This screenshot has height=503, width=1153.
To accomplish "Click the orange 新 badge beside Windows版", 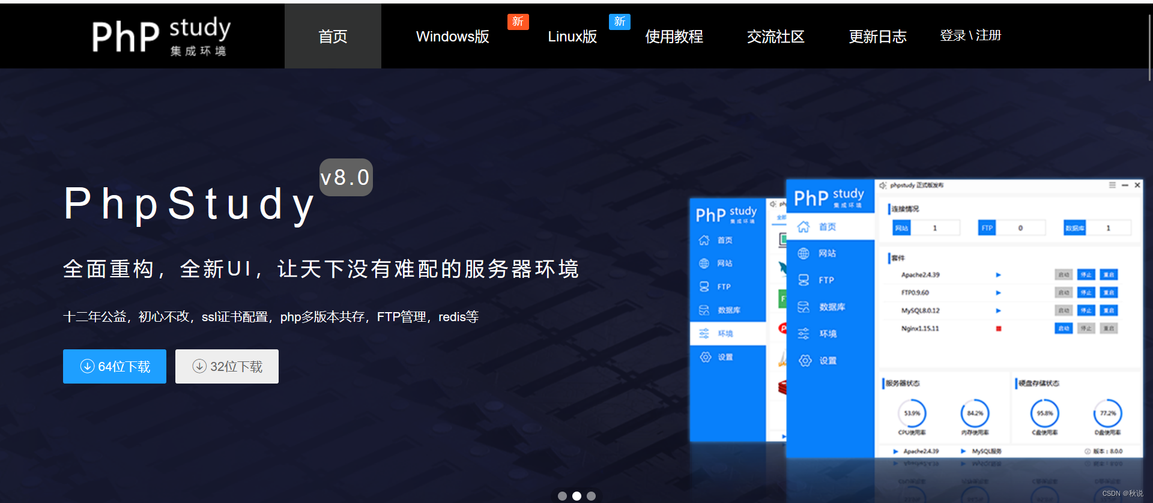I will coord(518,22).
